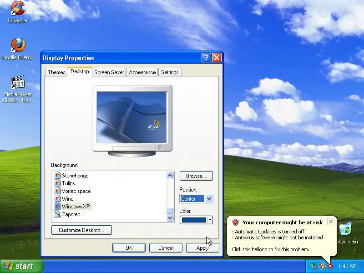The width and height of the screenshot is (364, 273).
Task: Click the middle round system tray icon
Action: tap(322, 266)
